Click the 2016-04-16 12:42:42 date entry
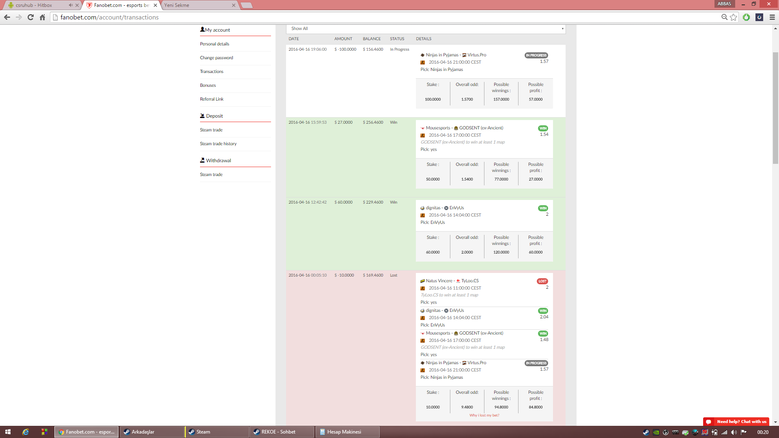779x438 pixels. click(308, 202)
